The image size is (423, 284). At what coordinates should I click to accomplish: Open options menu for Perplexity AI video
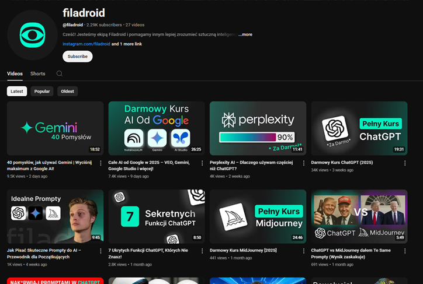[x=303, y=163]
